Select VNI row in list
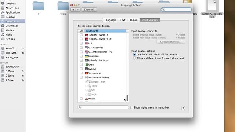235x132 pixels. [x=103, y=90]
